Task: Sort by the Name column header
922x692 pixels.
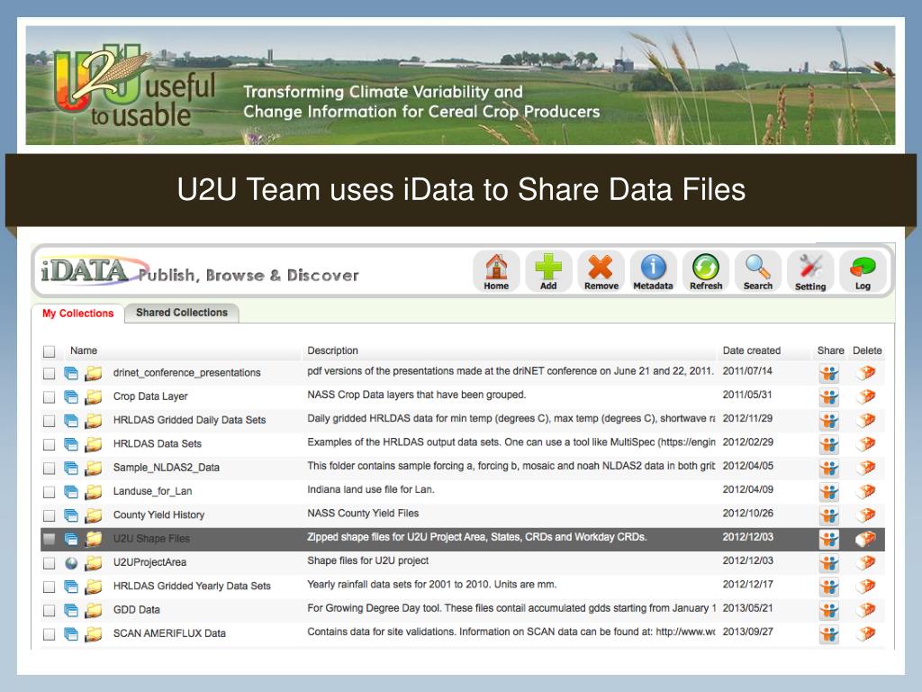Action: pyautogui.click(x=84, y=351)
